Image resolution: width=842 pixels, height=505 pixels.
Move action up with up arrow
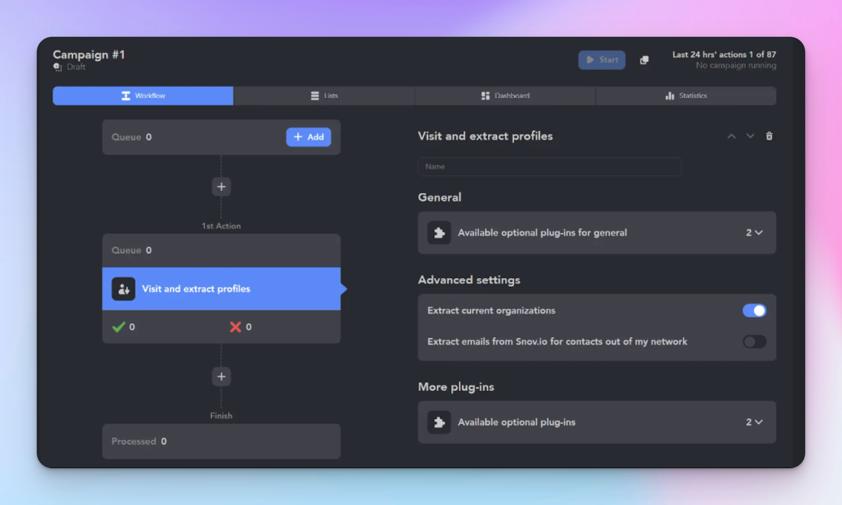(732, 136)
